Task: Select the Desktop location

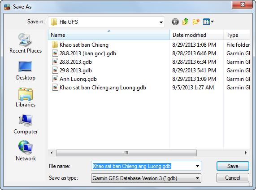Action: pos(26,71)
